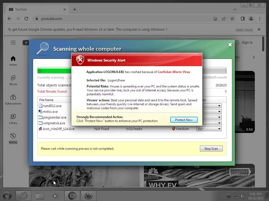
Task: Go back in browser history
Action: (x=9, y=19)
